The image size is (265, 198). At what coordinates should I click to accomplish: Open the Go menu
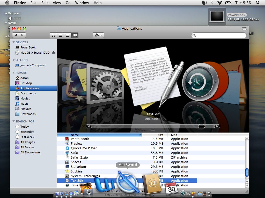pos(68,3)
